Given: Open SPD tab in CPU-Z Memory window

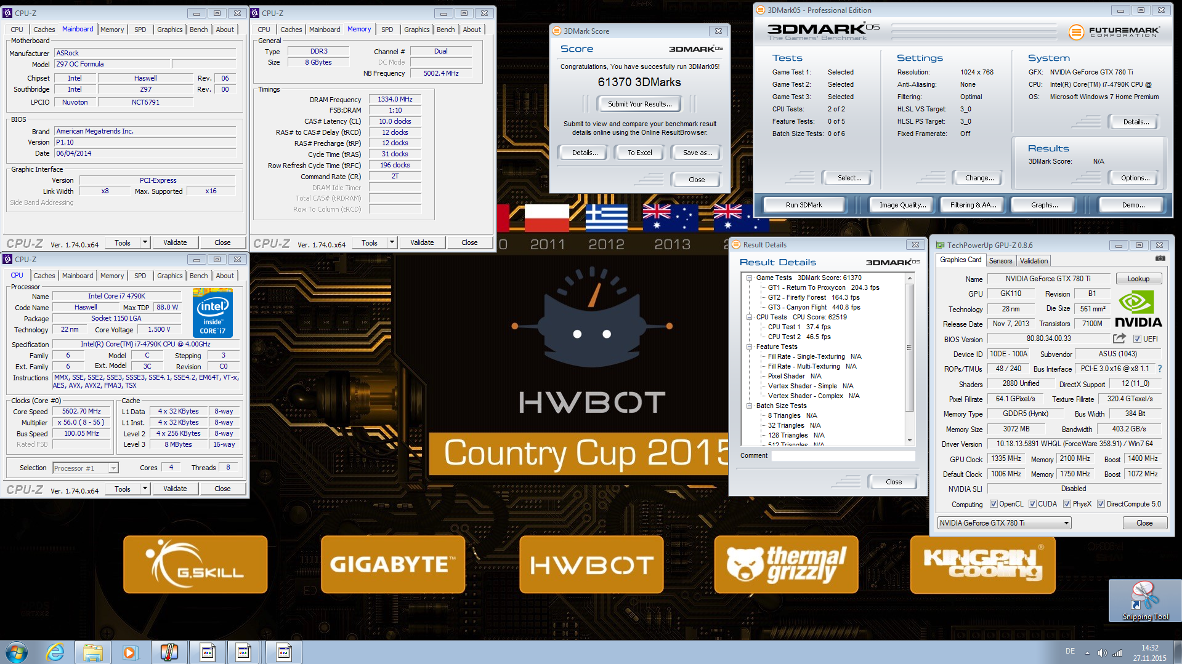Looking at the screenshot, I should point(387,30).
